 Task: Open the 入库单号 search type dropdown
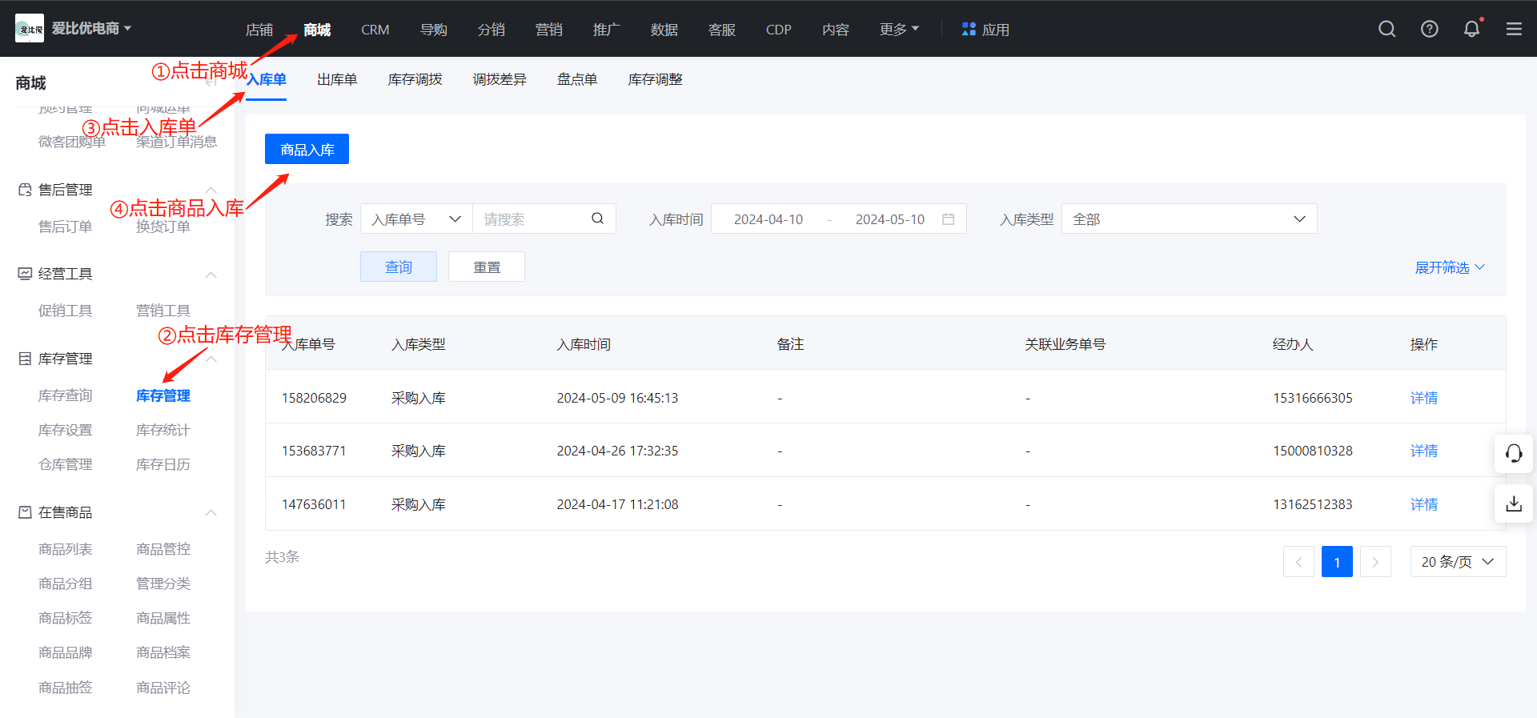(416, 219)
